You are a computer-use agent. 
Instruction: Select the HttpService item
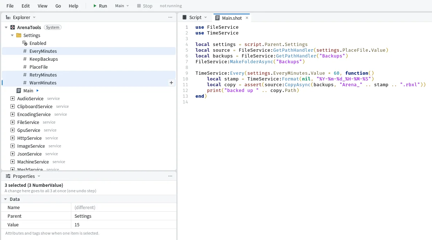89,138
